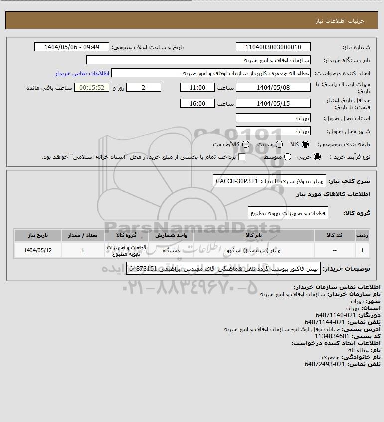Select the کالا/خدمت radio button

245,144
